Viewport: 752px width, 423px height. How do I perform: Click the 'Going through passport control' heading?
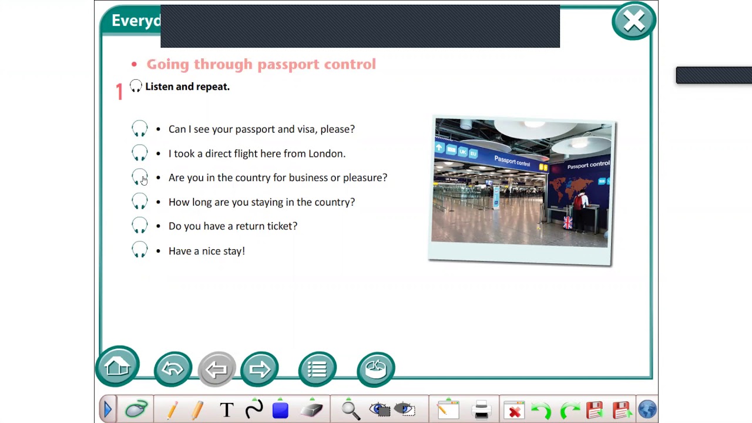261,63
